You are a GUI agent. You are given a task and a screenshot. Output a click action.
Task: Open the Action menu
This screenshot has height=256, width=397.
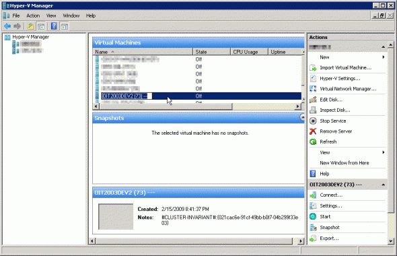coord(33,15)
